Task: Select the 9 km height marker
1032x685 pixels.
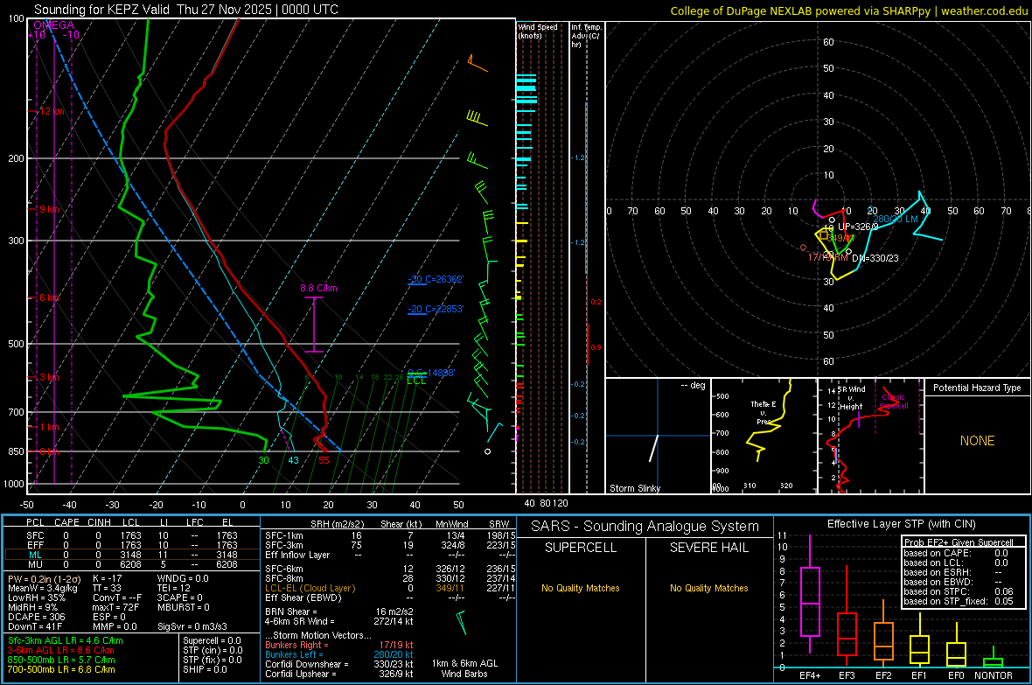Action: coord(49,209)
